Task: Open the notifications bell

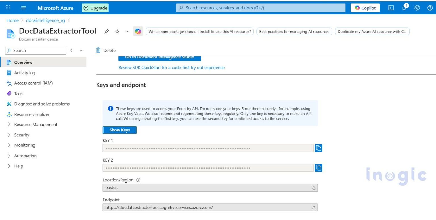Action: (x=404, y=8)
